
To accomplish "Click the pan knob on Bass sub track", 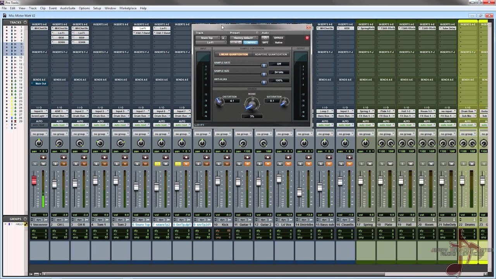I will (x=324, y=143).
